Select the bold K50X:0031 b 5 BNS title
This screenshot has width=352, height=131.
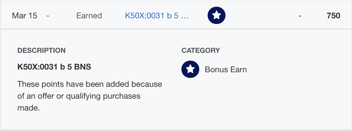pyautogui.click(x=54, y=67)
